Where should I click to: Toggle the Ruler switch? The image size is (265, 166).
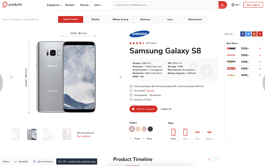144,139
